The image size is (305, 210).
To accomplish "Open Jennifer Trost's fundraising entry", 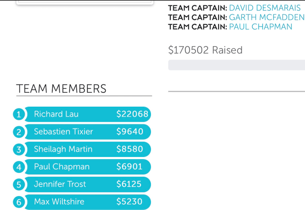I will point(60,184).
